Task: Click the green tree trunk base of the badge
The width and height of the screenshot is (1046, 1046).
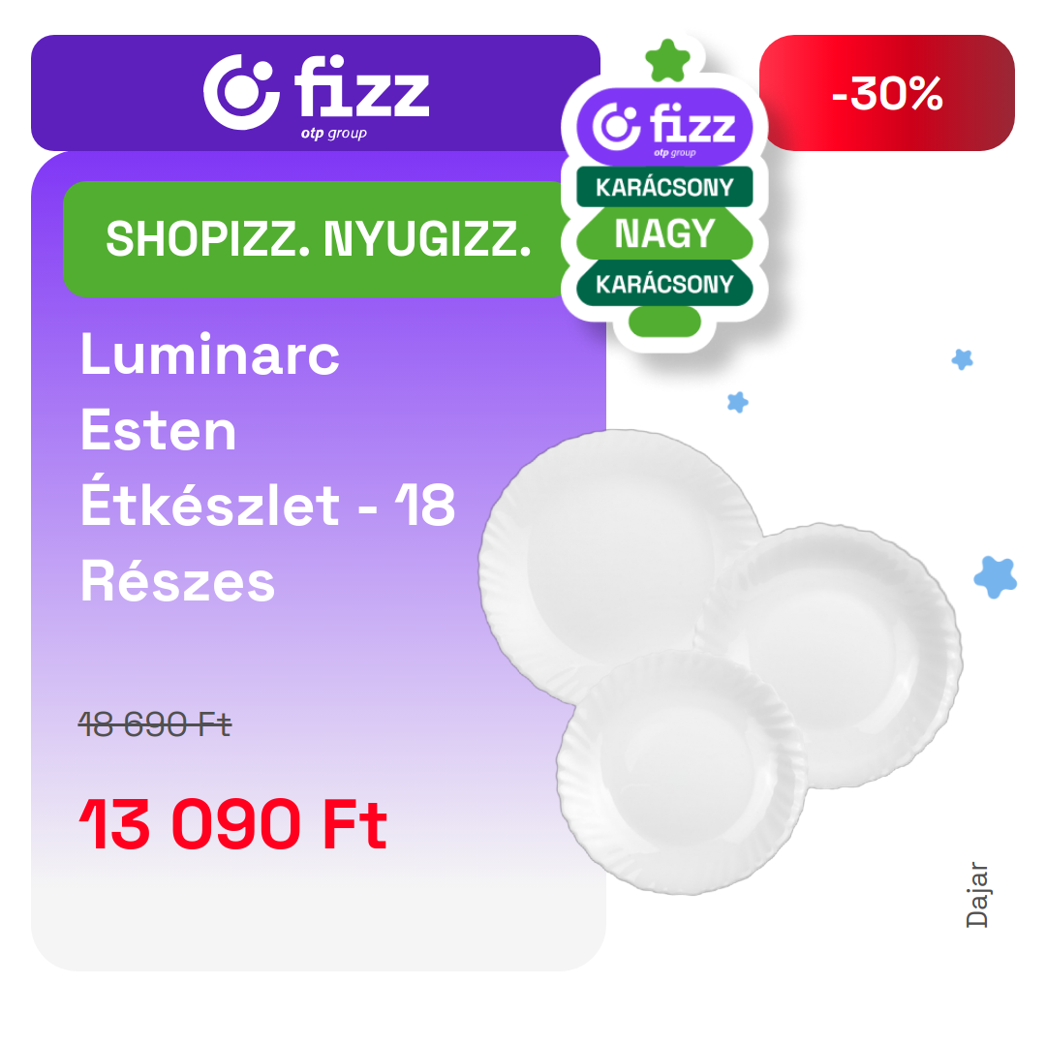Action: tap(664, 323)
